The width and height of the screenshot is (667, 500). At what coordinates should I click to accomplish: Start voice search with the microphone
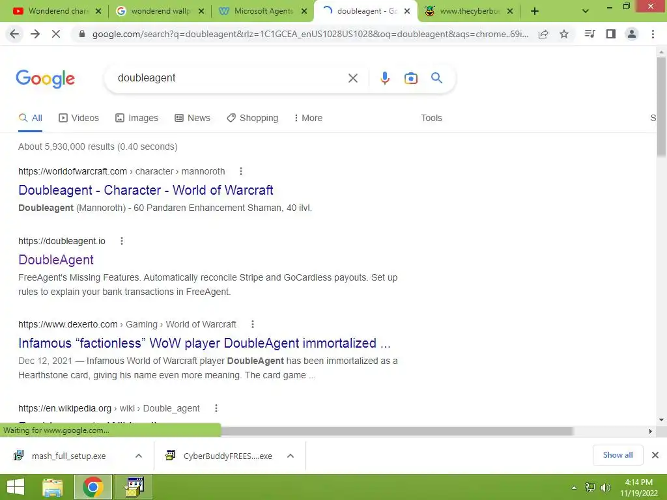(385, 78)
